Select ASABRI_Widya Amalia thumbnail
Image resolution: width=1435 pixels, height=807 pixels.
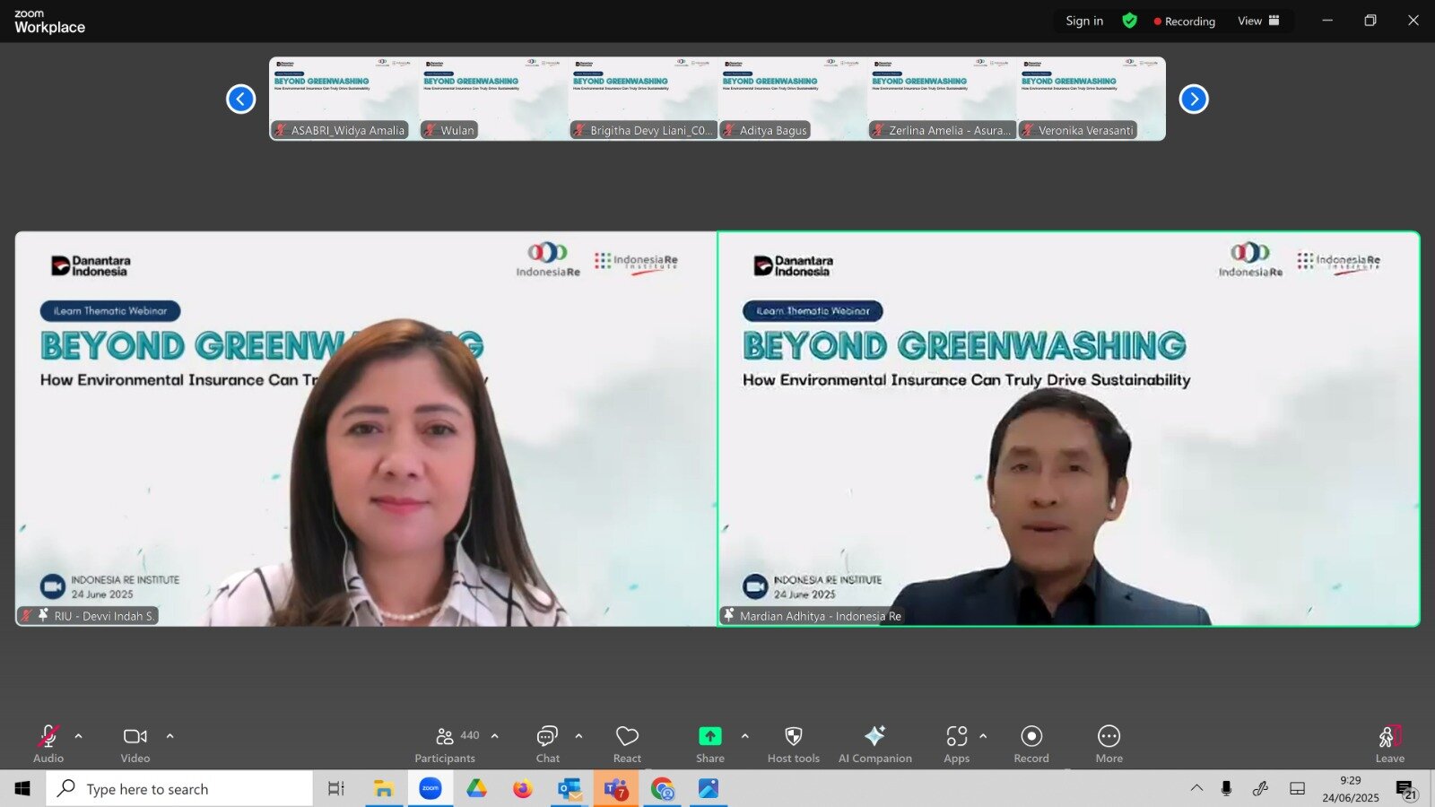click(344, 99)
